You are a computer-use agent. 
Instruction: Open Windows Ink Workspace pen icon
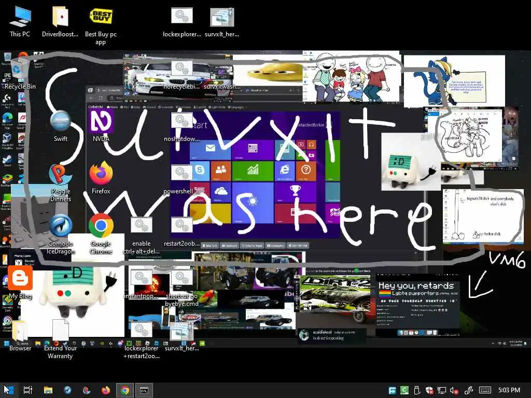(469, 391)
